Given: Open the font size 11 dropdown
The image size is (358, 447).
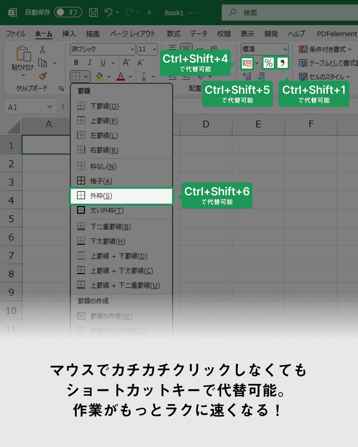Looking at the screenshot, I should point(154,49).
